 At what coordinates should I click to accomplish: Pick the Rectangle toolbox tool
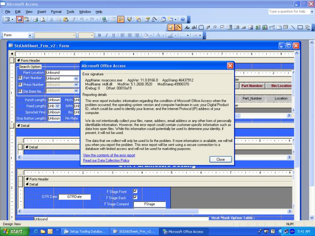[x=300, y=27]
